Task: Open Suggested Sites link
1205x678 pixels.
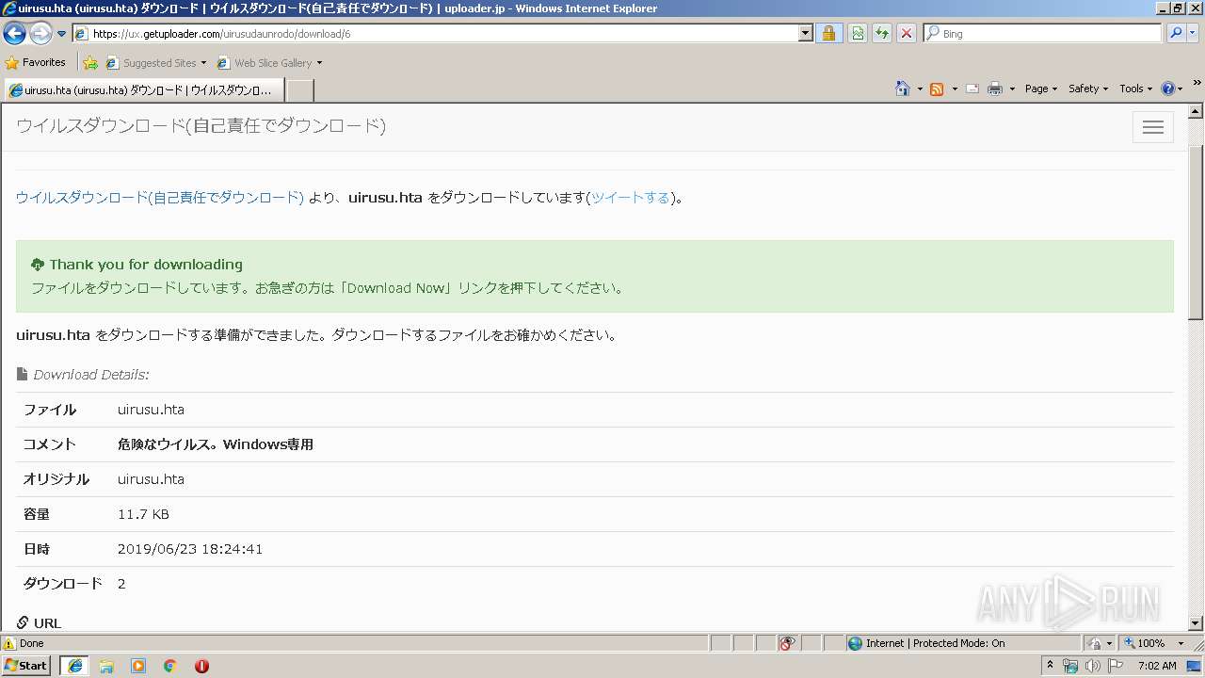Action: coord(155,63)
